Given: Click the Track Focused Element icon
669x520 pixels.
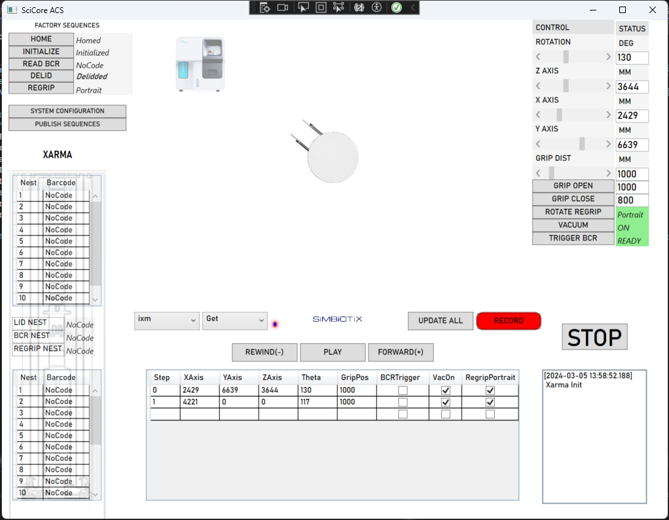Looking at the screenshot, I should tap(338, 8).
